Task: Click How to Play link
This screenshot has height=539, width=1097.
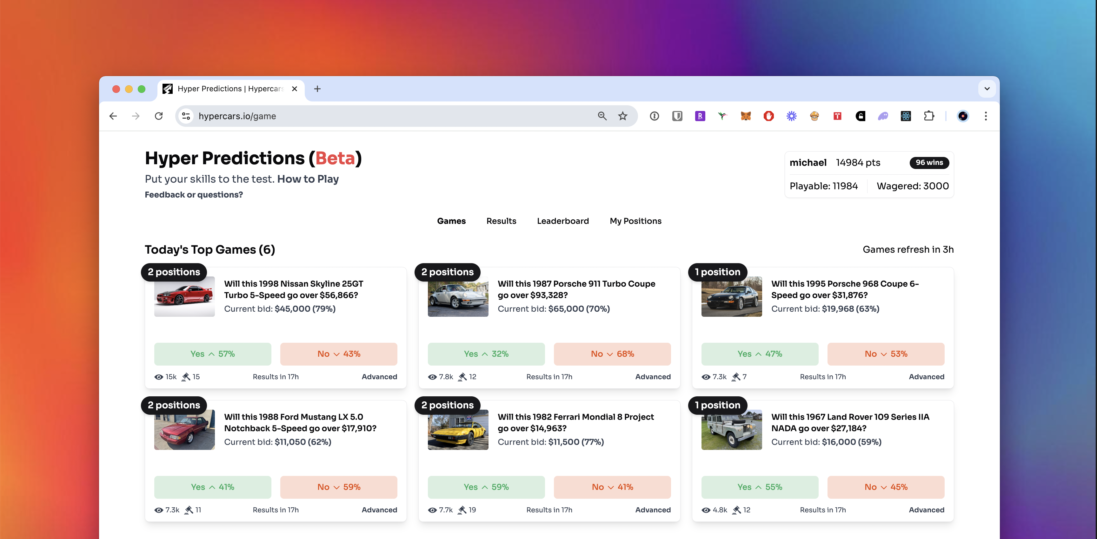Action: point(308,178)
